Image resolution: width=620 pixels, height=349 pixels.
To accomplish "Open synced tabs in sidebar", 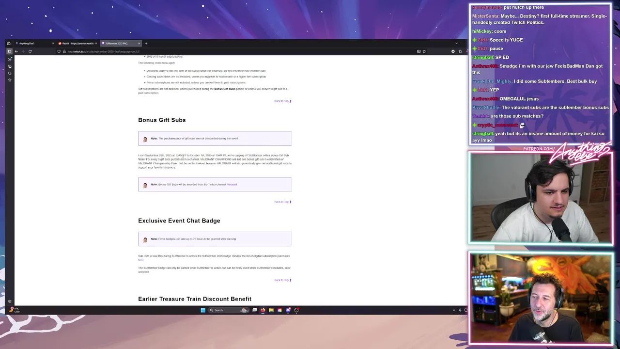I will click(10, 66).
